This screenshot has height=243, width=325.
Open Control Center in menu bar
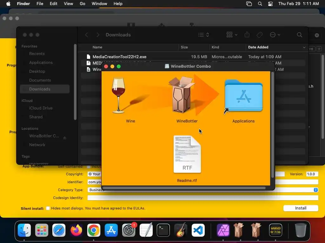click(x=270, y=4)
